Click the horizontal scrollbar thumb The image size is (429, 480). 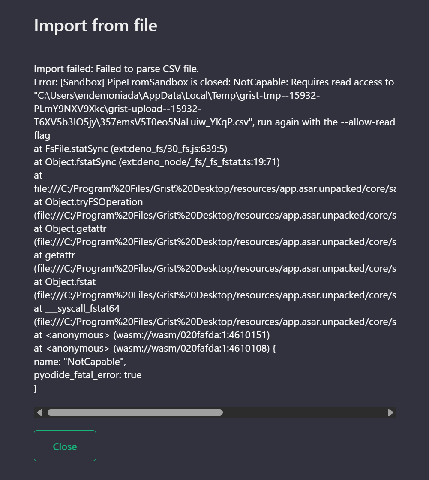135,412
